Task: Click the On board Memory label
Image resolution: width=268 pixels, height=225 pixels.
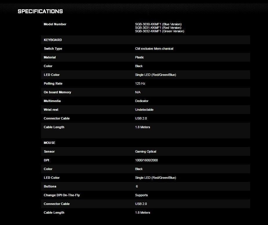Action: 57,92
